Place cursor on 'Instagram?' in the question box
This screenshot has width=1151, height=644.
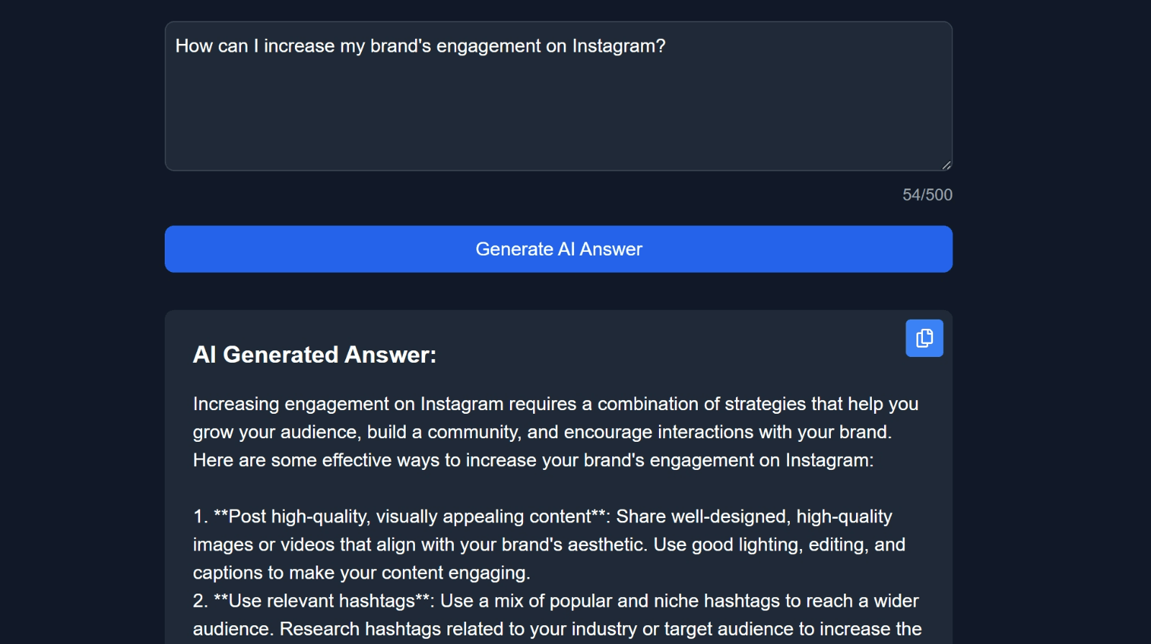(619, 46)
